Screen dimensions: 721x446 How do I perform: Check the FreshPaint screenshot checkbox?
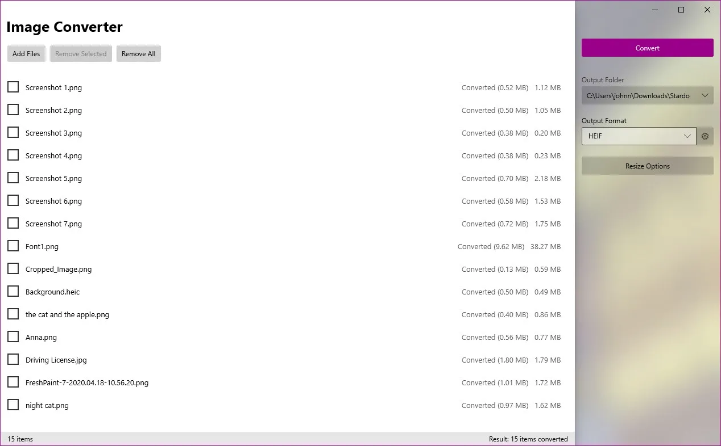13,382
